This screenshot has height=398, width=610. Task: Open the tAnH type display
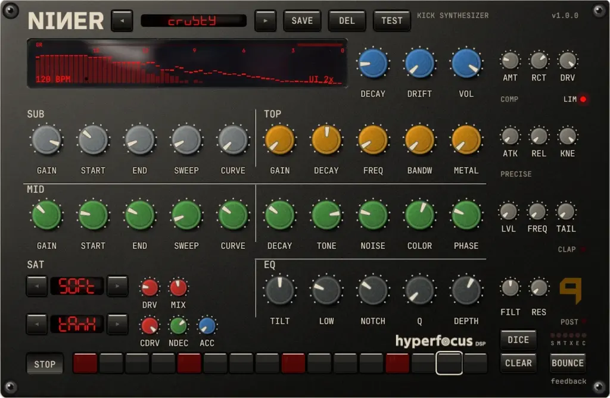click(77, 324)
